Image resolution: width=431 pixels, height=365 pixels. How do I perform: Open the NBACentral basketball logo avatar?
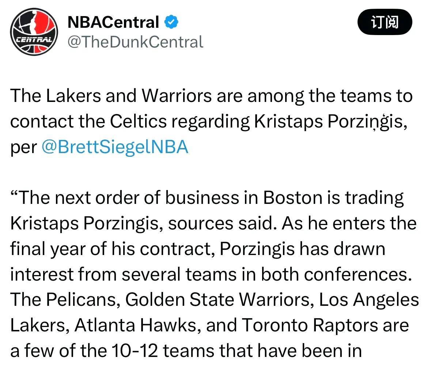pyautogui.click(x=34, y=31)
